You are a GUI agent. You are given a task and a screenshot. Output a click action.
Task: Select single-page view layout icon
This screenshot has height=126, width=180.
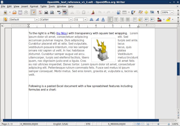(x=135, y=124)
